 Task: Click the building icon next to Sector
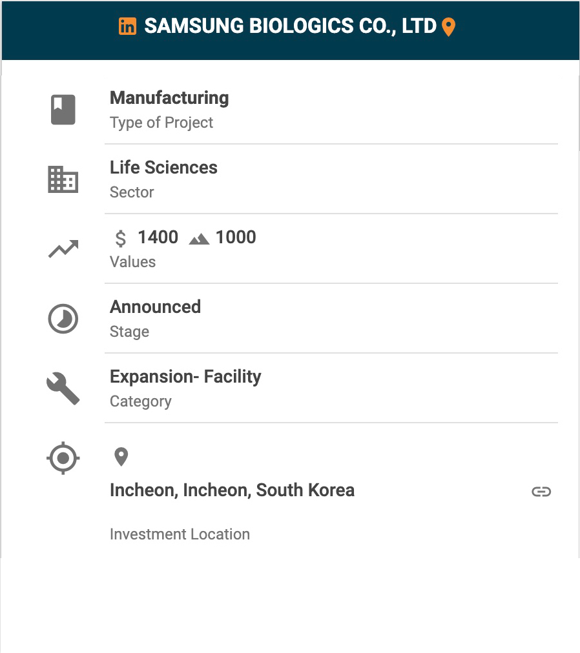click(x=63, y=179)
